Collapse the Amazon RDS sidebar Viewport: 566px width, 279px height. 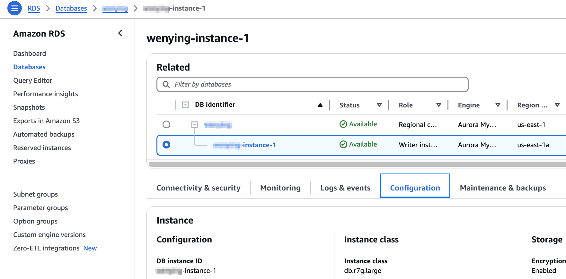120,33
